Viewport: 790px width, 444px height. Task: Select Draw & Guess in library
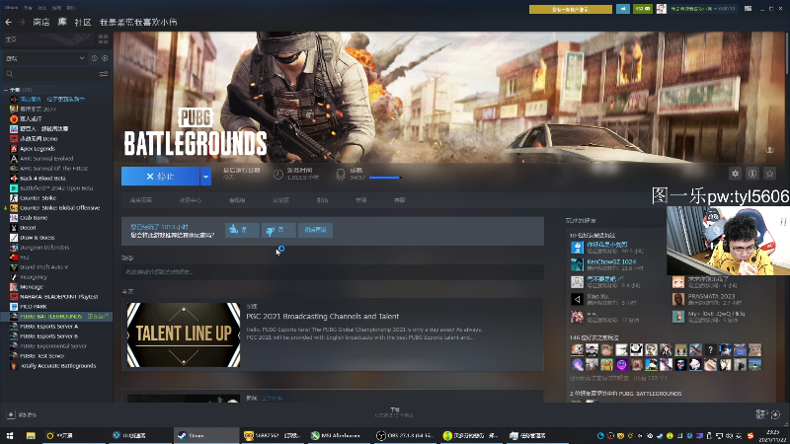(38, 238)
